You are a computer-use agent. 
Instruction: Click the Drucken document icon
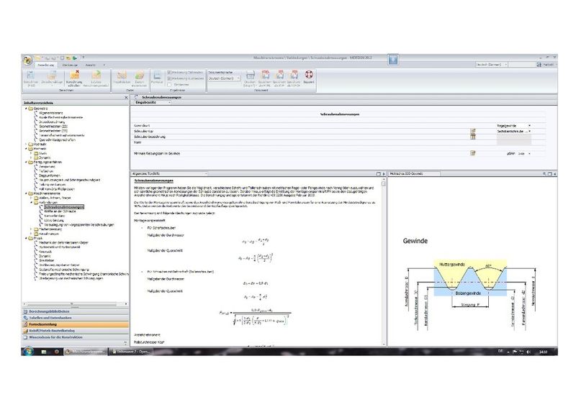click(x=250, y=78)
